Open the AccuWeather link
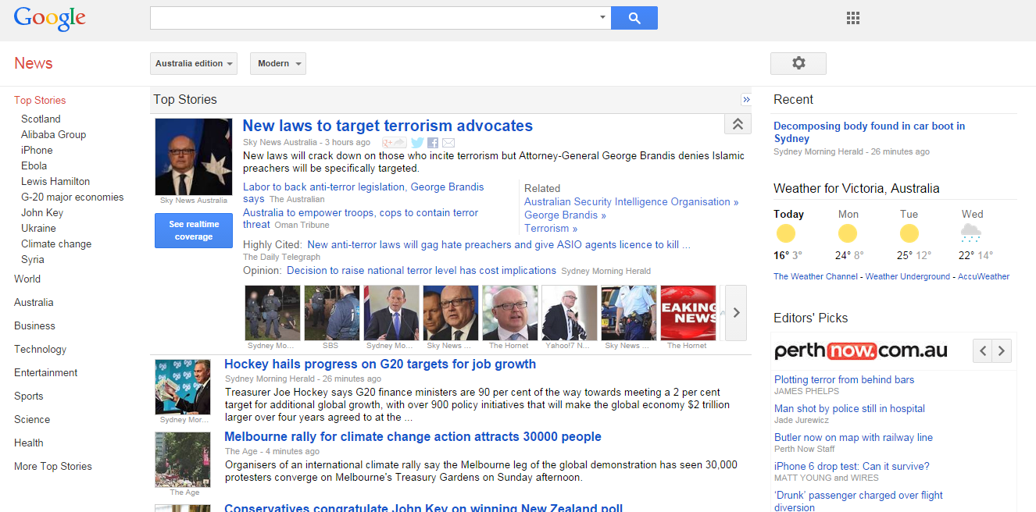 pyautogui.click(x=984, y=276)
